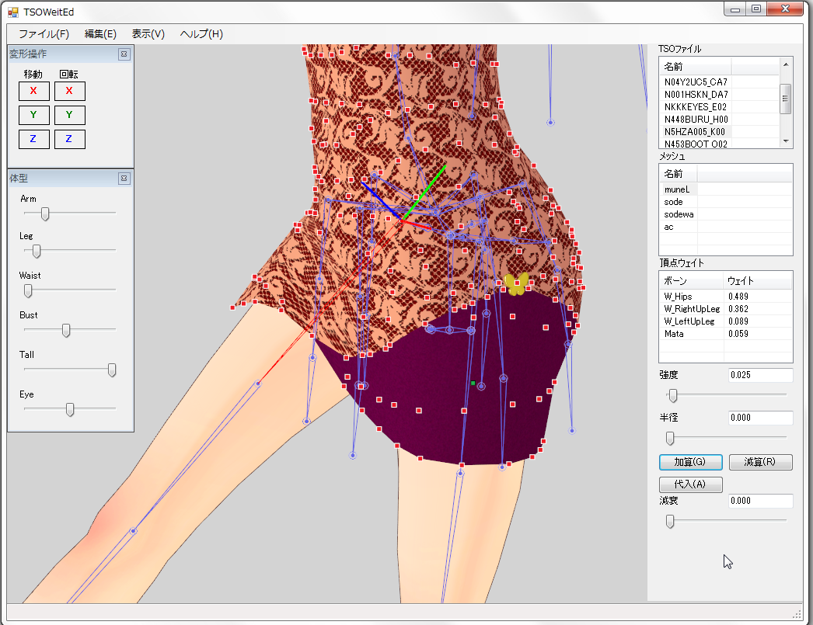The image size is (813, 625).
Task: Close the 変形操作 panel
Action: tap(124, 54)
